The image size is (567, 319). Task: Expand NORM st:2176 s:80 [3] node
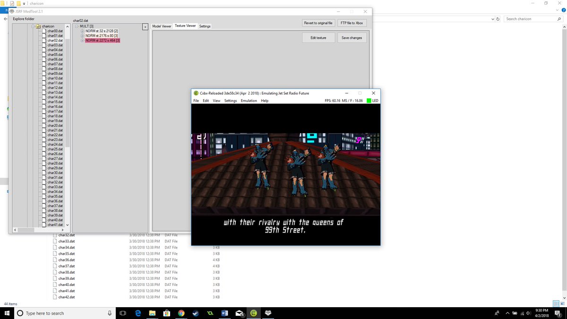[82, 36]
